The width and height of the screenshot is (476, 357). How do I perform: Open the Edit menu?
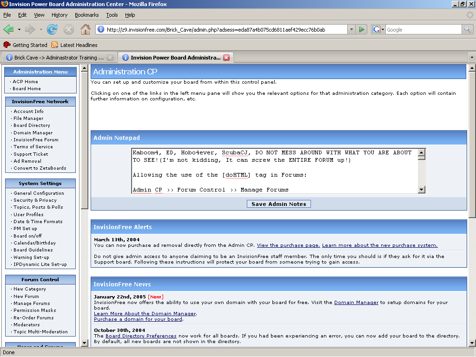click(22, 15)
